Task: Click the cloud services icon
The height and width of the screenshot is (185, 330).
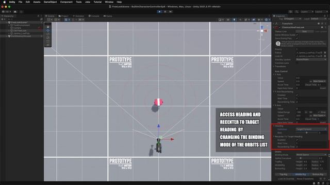Action: (x=15, y=12)
